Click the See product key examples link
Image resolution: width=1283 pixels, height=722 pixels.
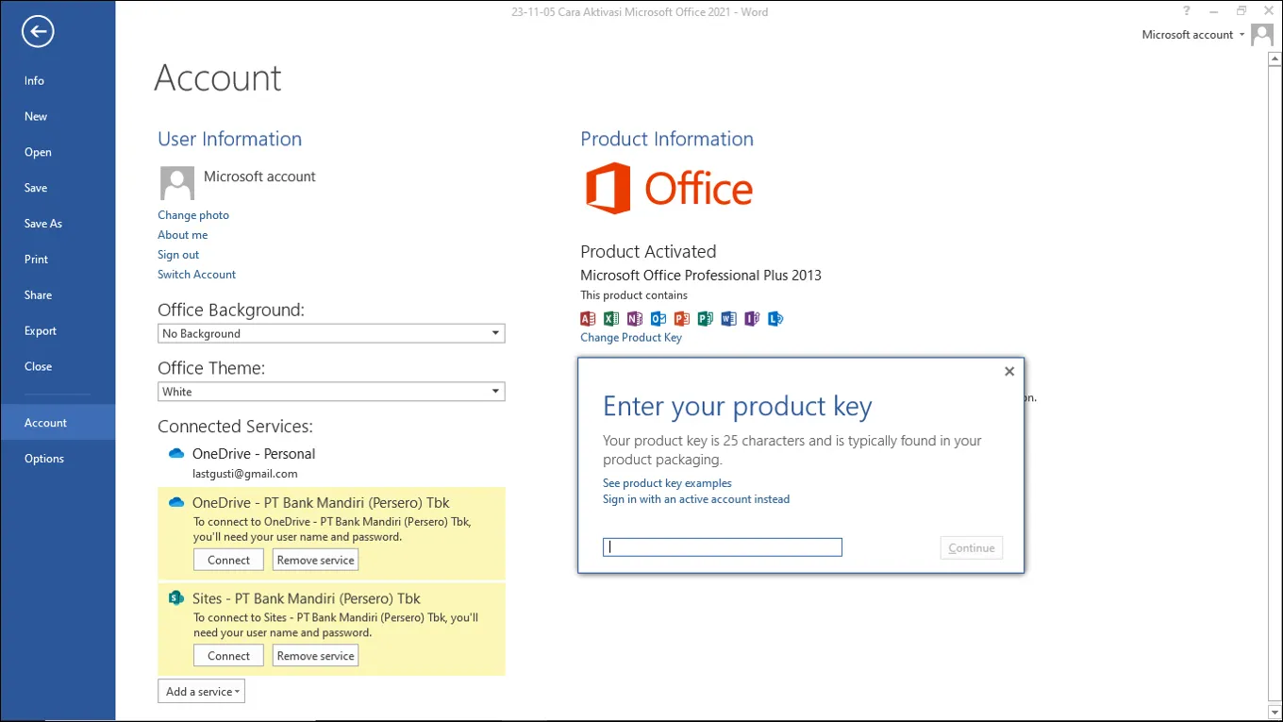667,483
